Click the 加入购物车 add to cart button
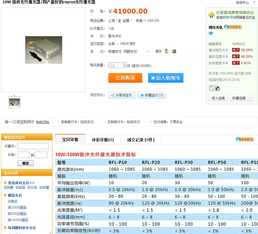 tap(166, 78)
